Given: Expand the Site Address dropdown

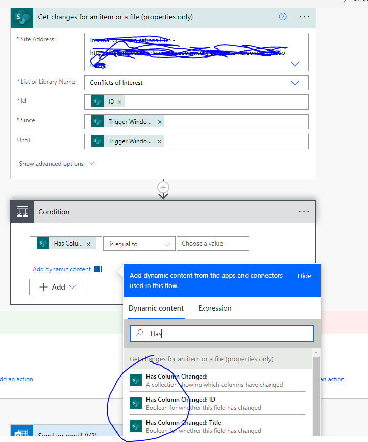Looking at the screenshot, I should [295, 64].
